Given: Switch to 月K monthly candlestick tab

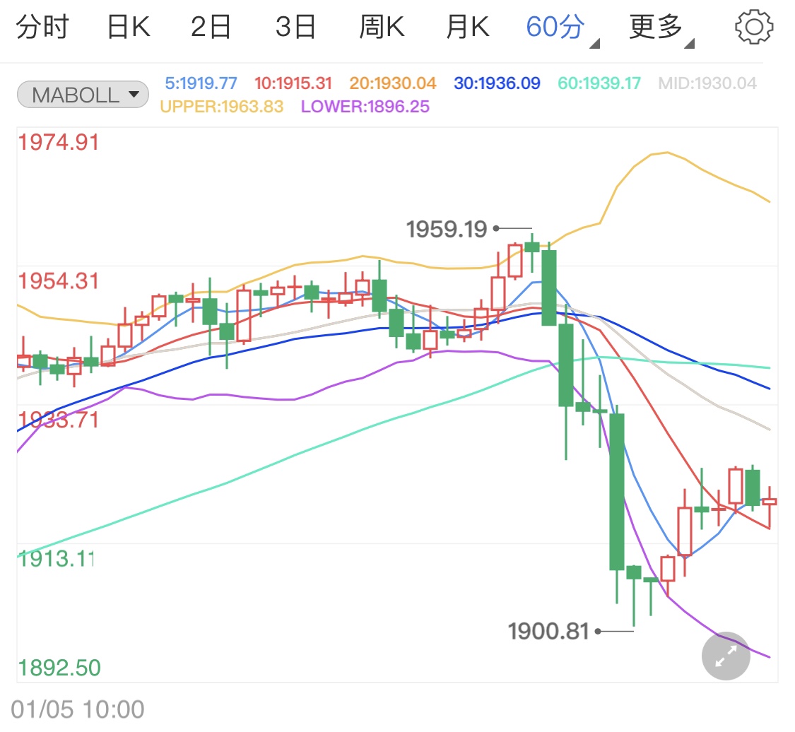Looking at the screenshot, I should (468, 27).
